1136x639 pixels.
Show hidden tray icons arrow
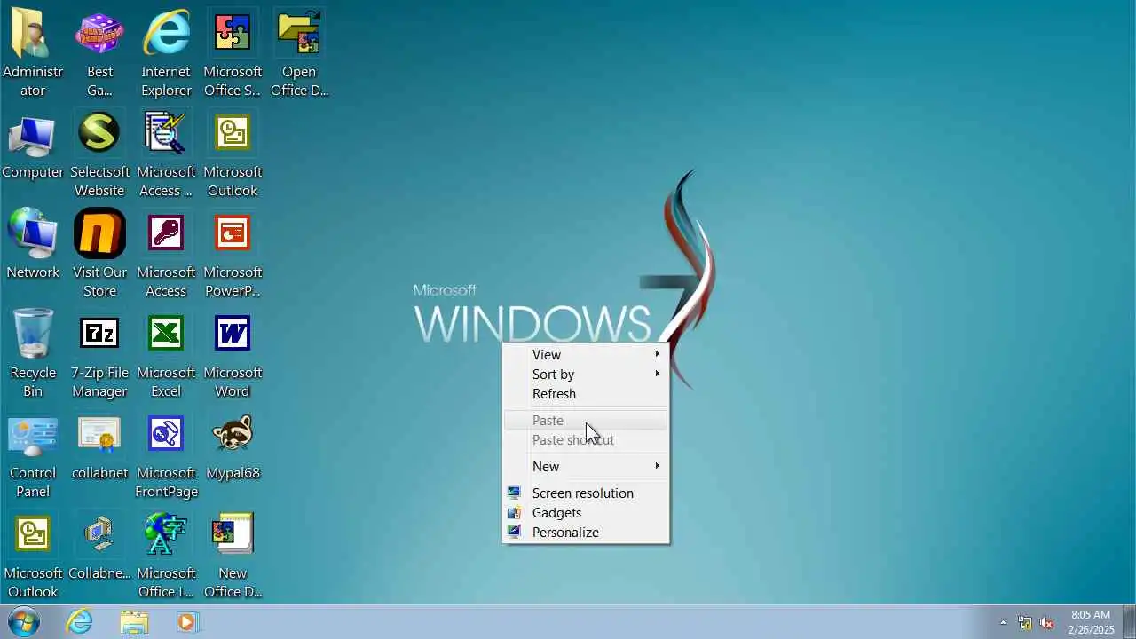pyautogui.click(x=1003, y=623)
